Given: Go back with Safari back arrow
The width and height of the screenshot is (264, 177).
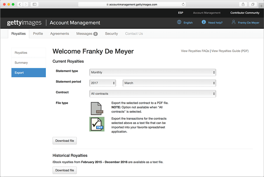Looking at the screenshot, I should (20, 4).
